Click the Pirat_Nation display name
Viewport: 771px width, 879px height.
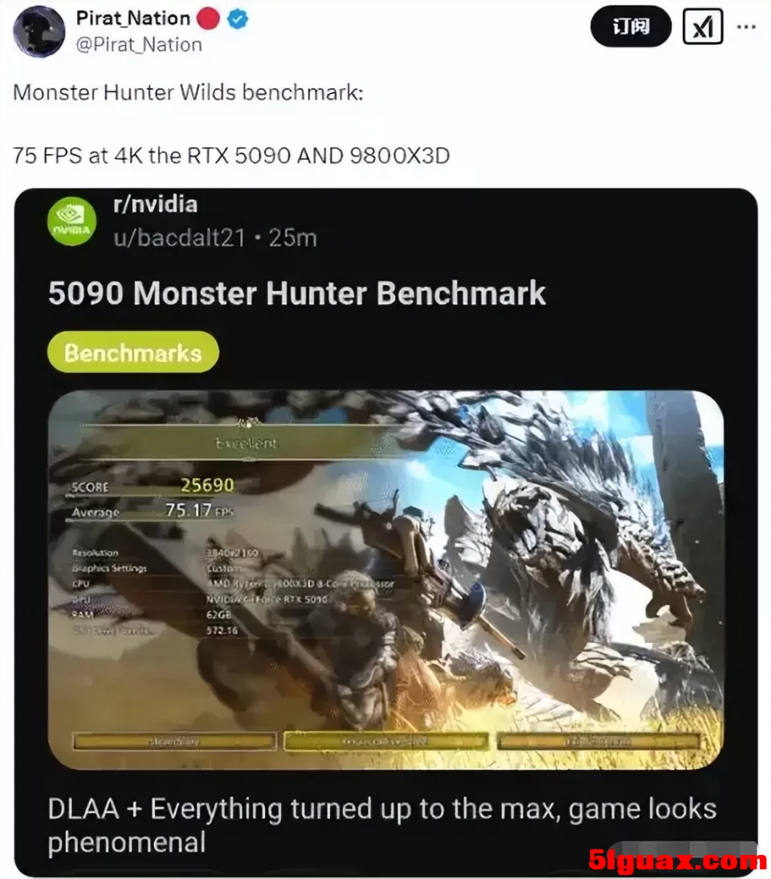coord(133,18)
